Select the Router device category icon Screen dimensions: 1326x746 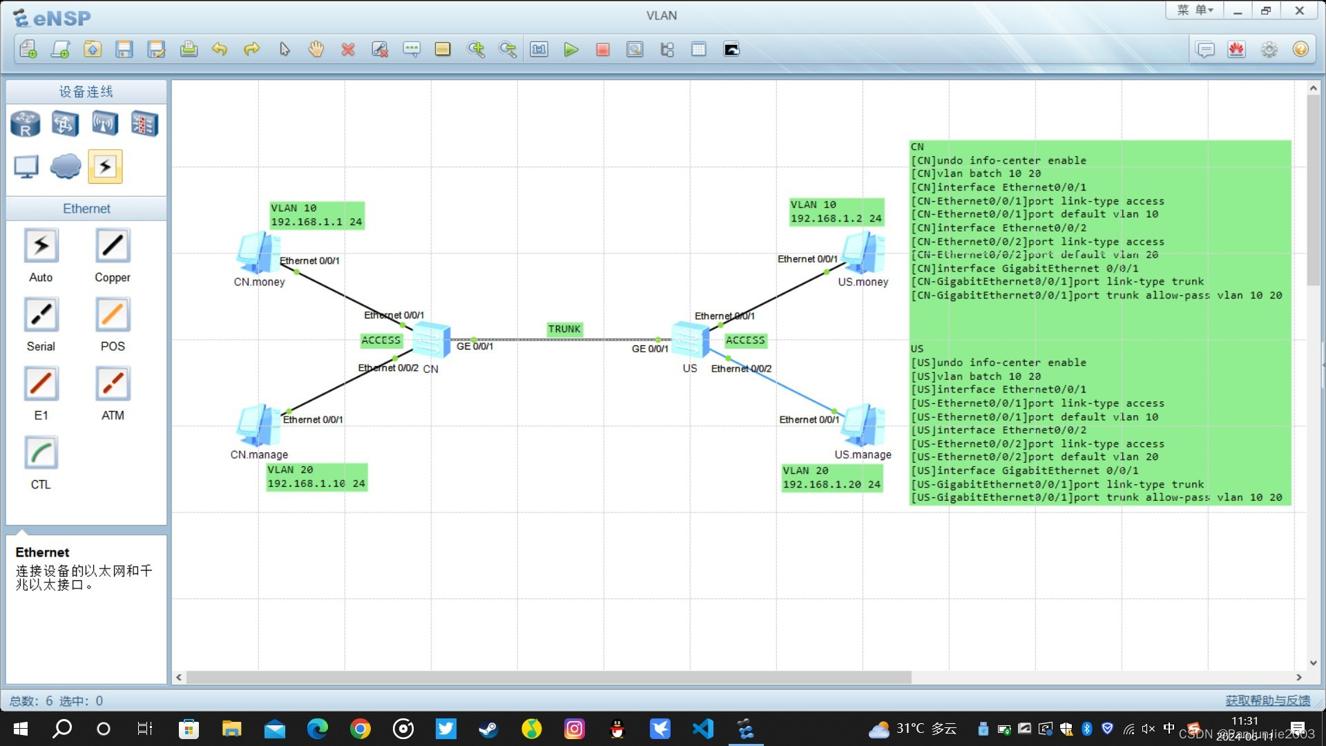(26, 124)
